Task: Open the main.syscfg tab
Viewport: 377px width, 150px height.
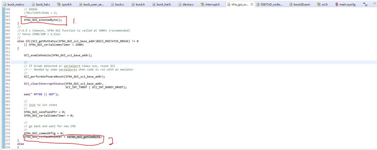Action: 346,5
